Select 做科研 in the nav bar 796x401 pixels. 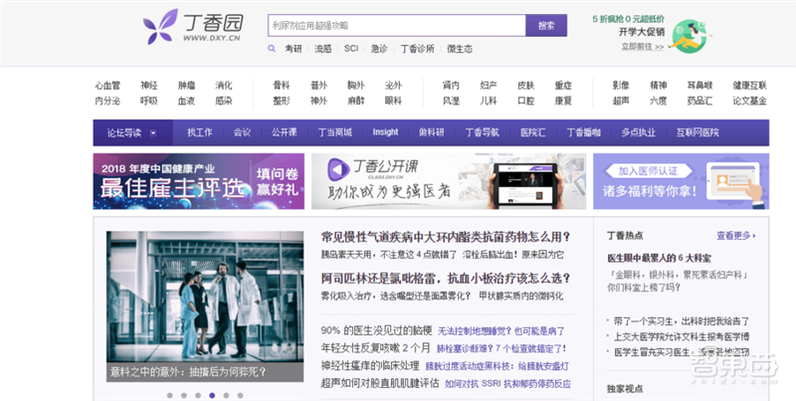tap(432, 132)
